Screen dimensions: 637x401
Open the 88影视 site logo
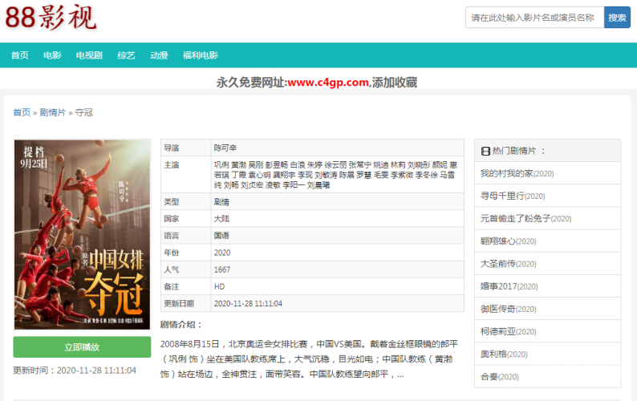tap(51, 18)
